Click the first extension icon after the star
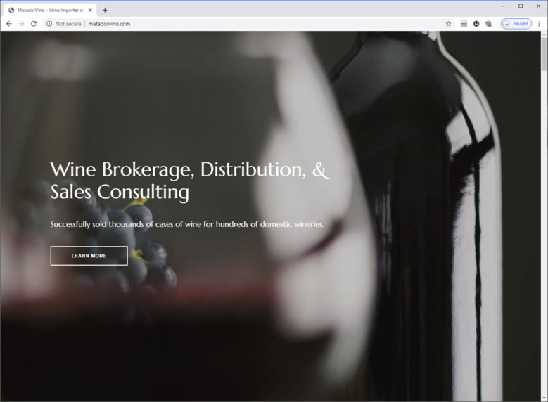Screen dimensions: 548x402 (x=464, y=23)
